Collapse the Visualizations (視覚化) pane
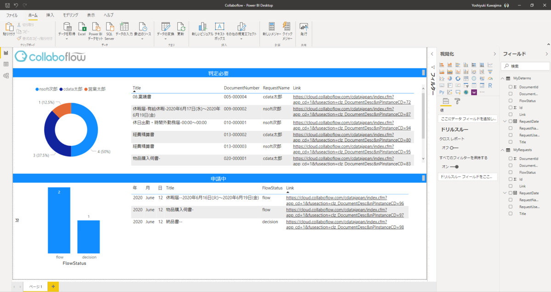 tap(495, 54)
